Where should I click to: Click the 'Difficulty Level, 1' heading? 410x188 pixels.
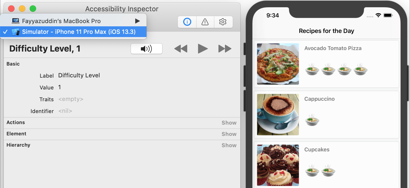pos(45,49)
